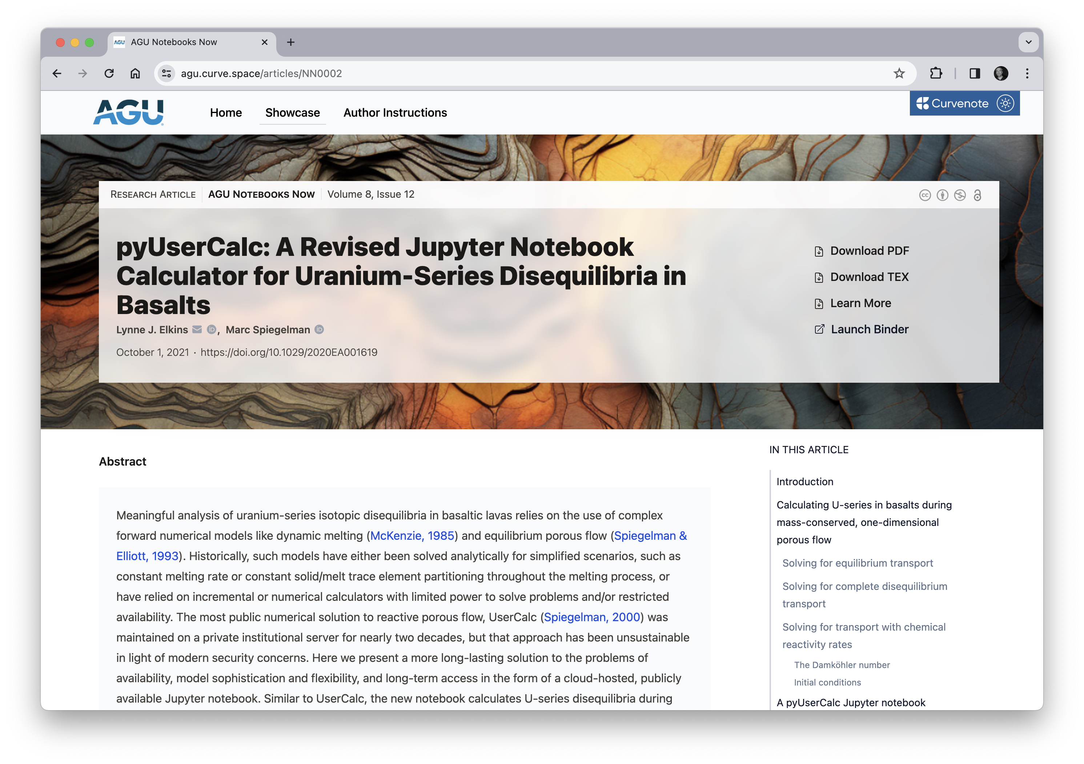Open the Spiegelman, 2000 citation link

pyautogui.click(x=591, y=617)
